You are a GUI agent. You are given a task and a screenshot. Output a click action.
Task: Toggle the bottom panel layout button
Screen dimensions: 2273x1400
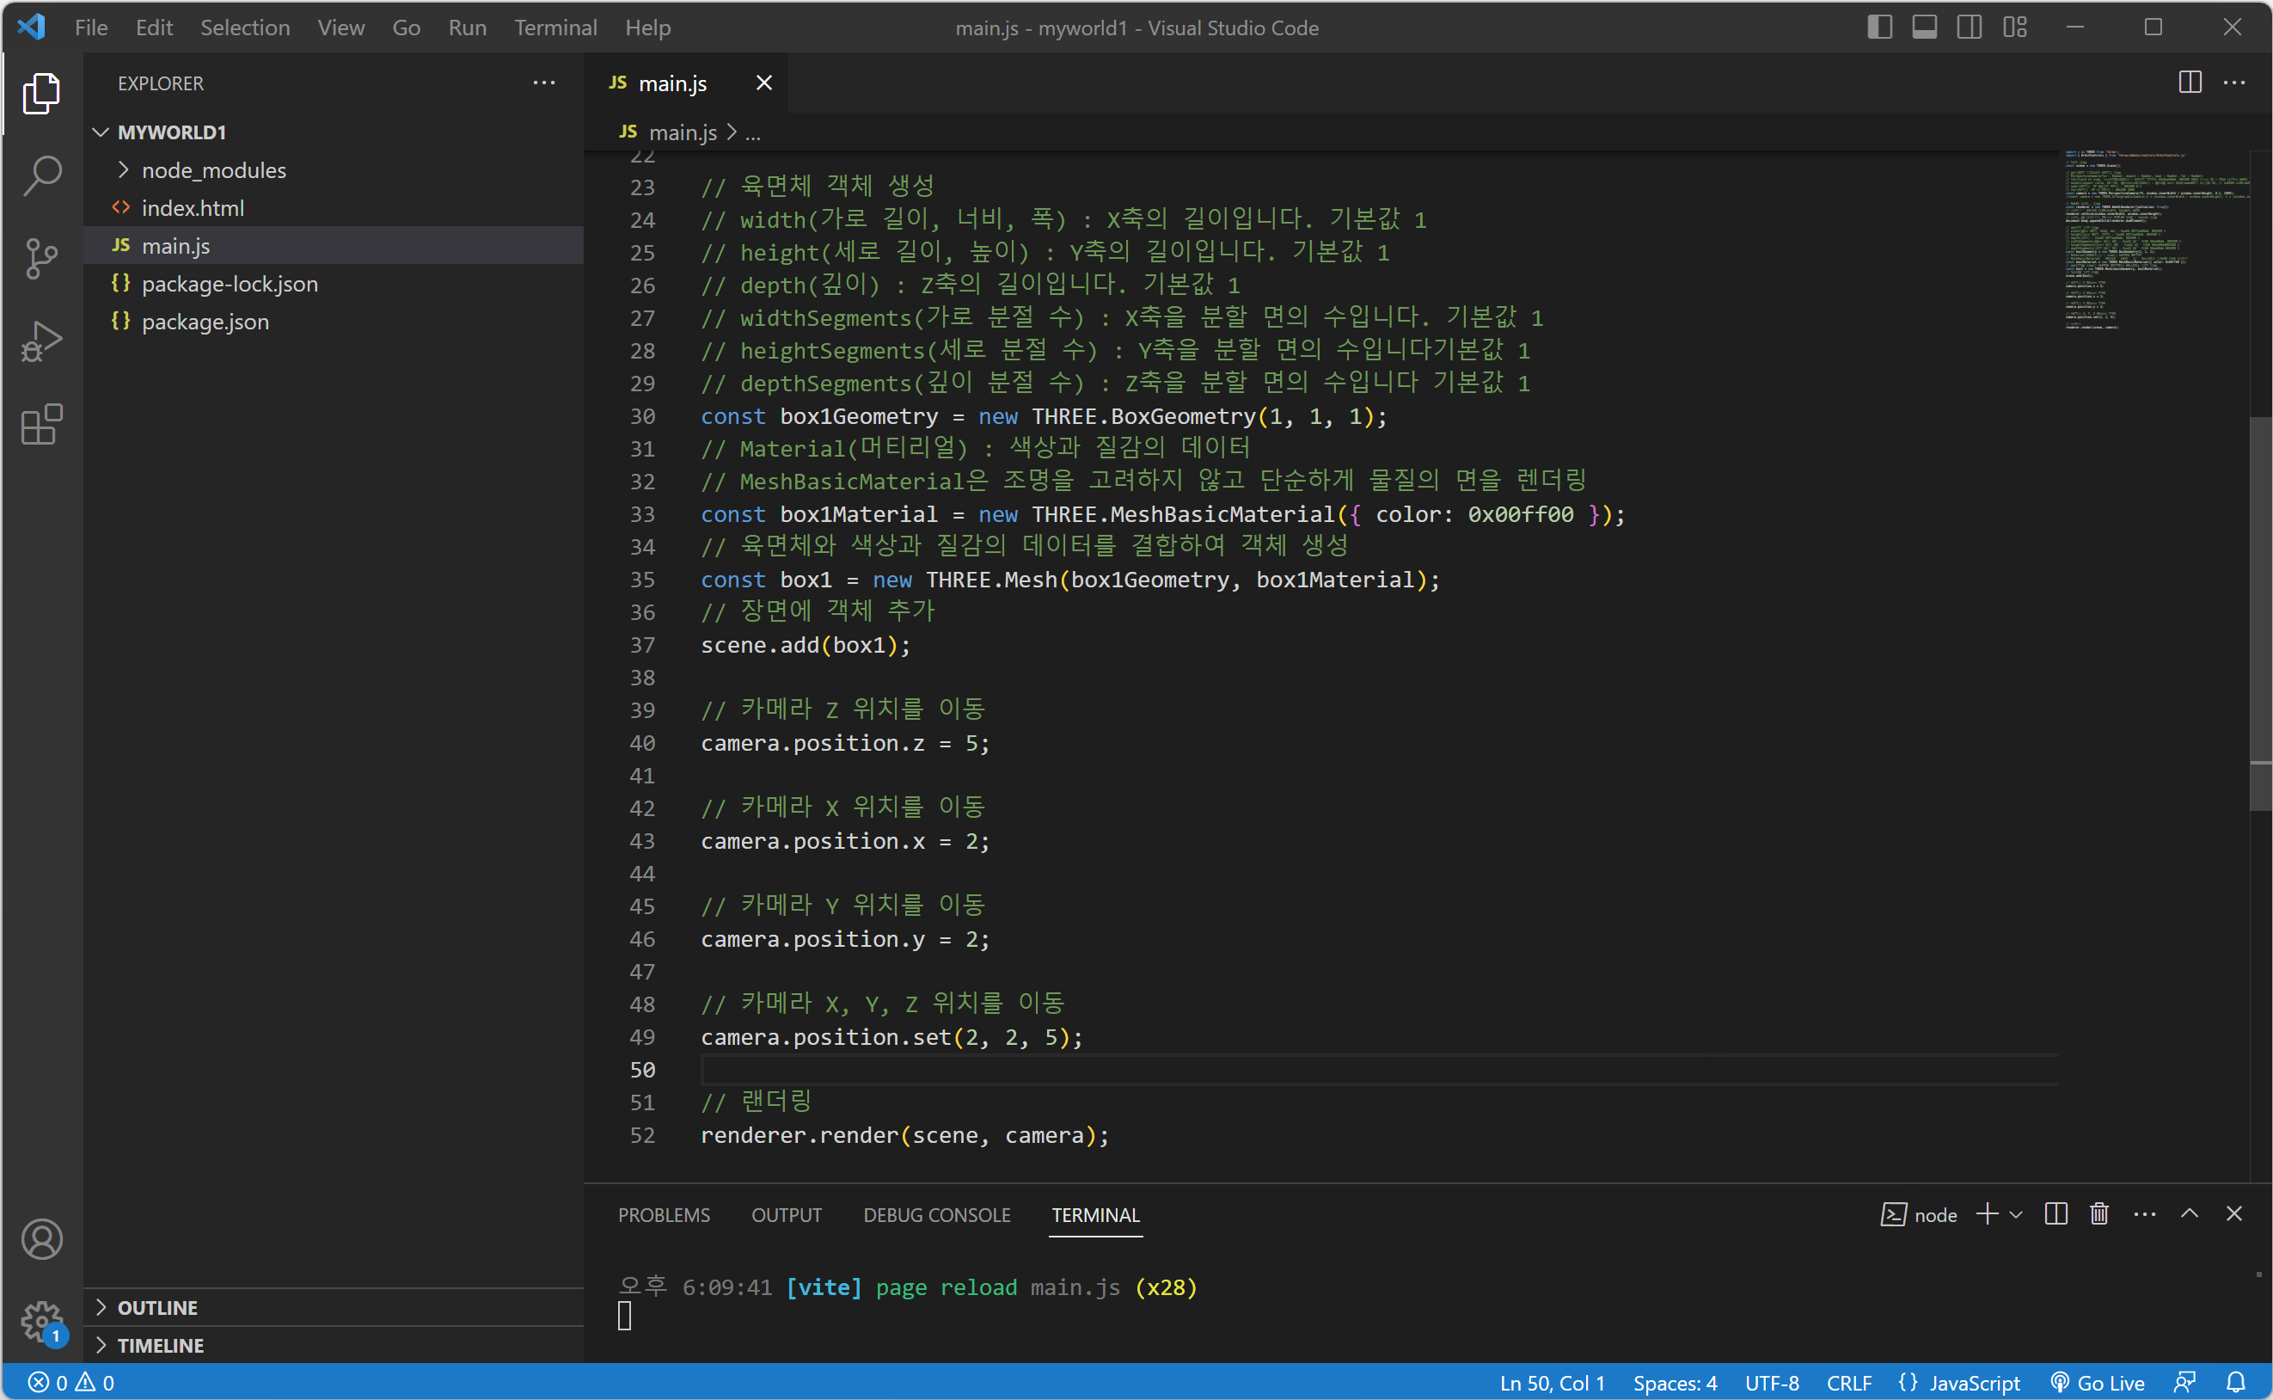click(x=1924, y=28)
